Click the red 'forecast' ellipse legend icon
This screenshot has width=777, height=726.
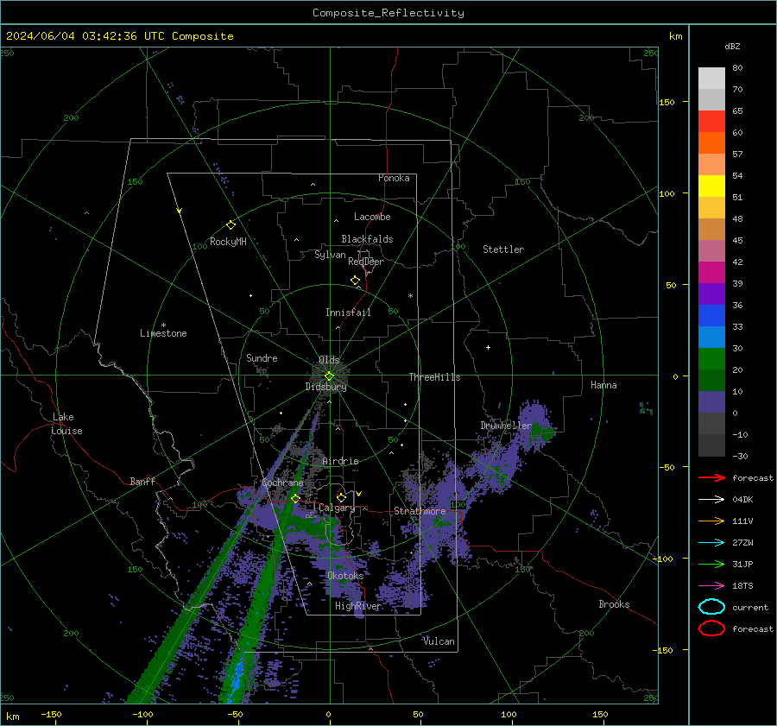711,628
